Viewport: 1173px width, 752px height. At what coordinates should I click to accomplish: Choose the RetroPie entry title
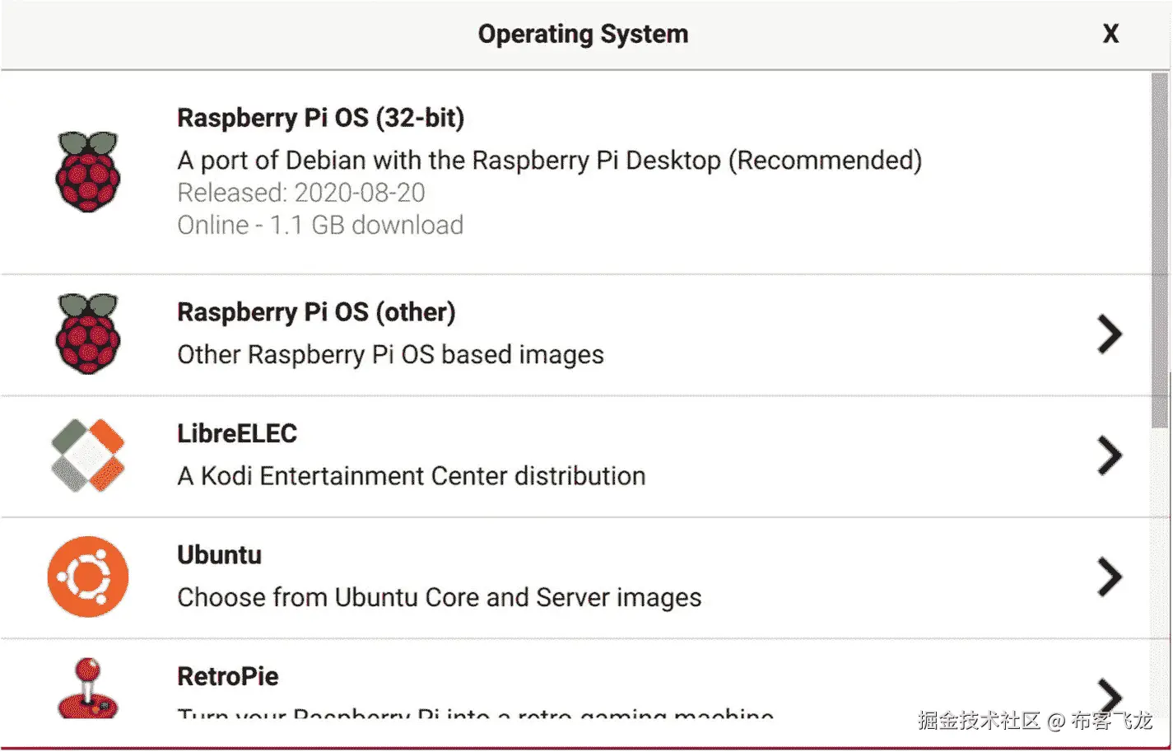click(228, 676)
